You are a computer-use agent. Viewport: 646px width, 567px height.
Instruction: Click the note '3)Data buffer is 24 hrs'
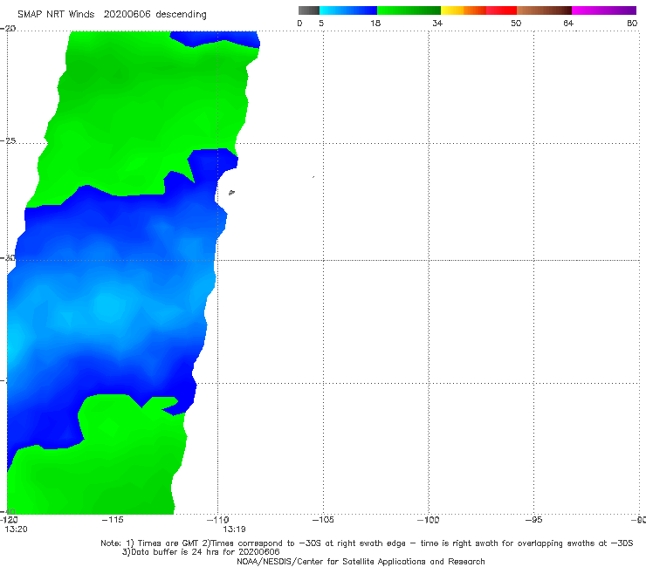click(201, 552)
